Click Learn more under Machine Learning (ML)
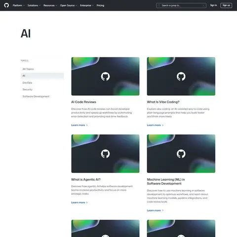 155,210
